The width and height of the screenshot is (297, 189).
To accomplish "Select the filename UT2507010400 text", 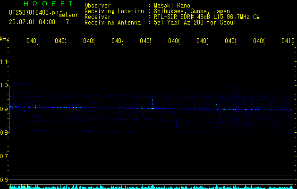I will [34, 13].
